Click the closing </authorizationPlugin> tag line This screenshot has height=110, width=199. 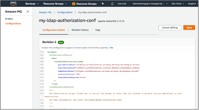click(61, 87)
